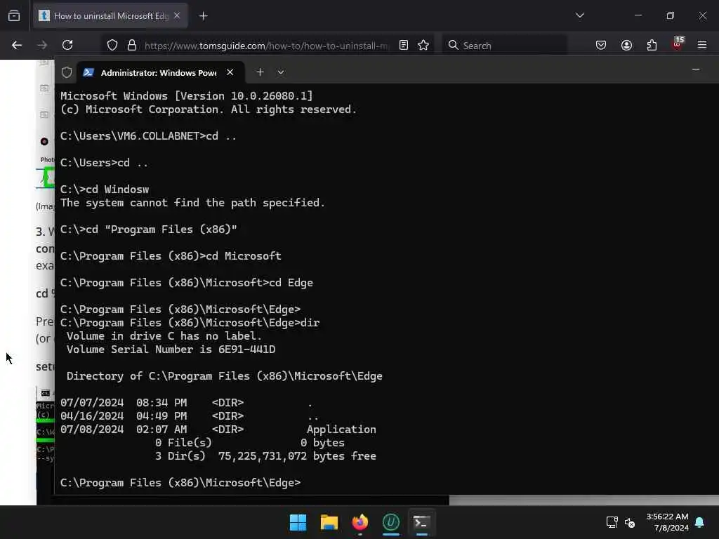Click the final Edge command prompt line
The image size is (719, 539).
coord(180,483)
